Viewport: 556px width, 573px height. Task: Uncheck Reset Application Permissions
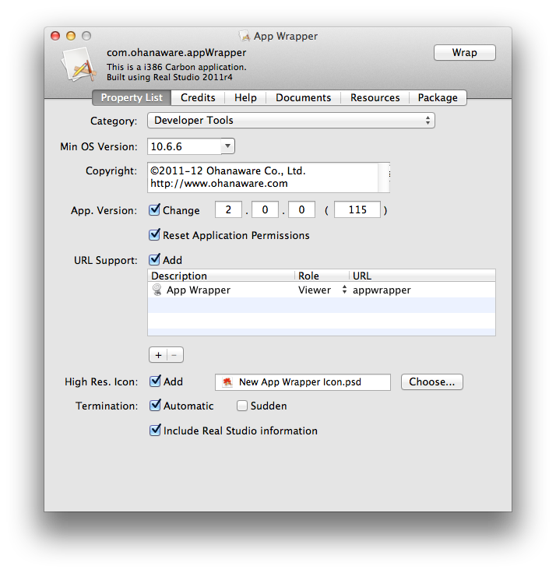click(x=154, y=235)
